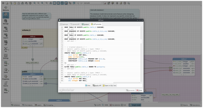
Task: Expand the Fix submenu arrow
Action: pos(9,50)
